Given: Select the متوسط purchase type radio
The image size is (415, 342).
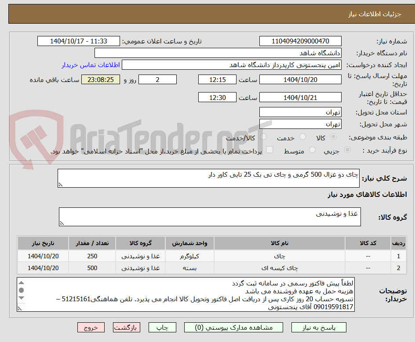Looking at the screenshot, I should tap(312, 150).
